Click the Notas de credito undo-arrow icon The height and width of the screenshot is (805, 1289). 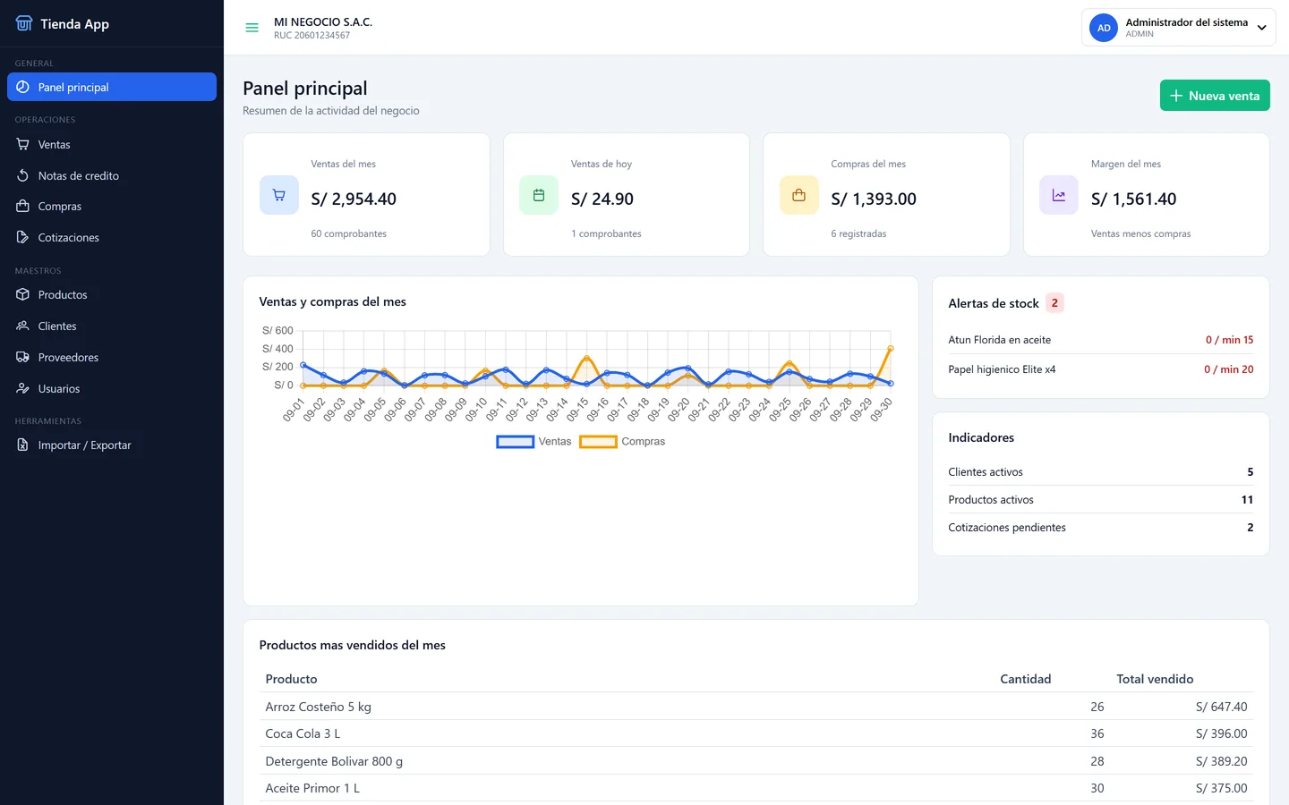(23, 175)
